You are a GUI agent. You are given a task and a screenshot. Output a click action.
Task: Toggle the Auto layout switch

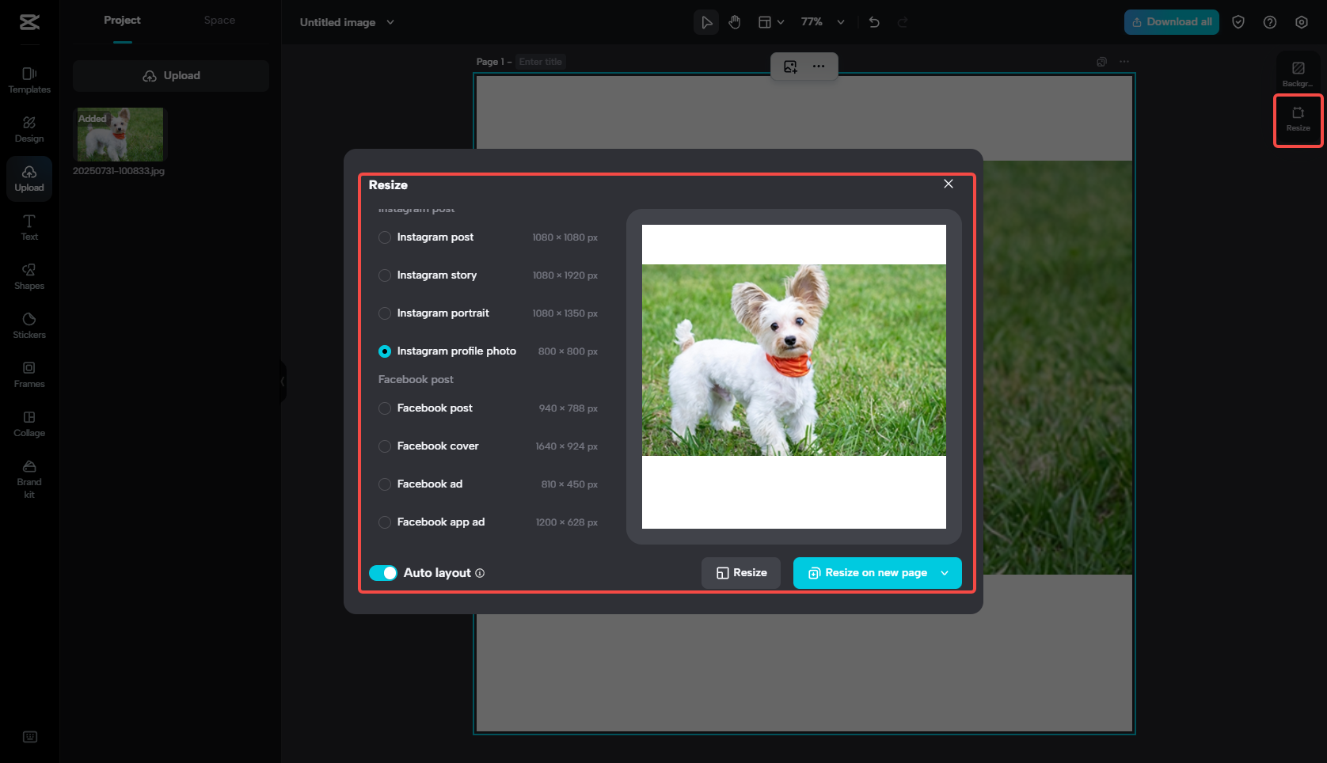click(x=383, y=573)
